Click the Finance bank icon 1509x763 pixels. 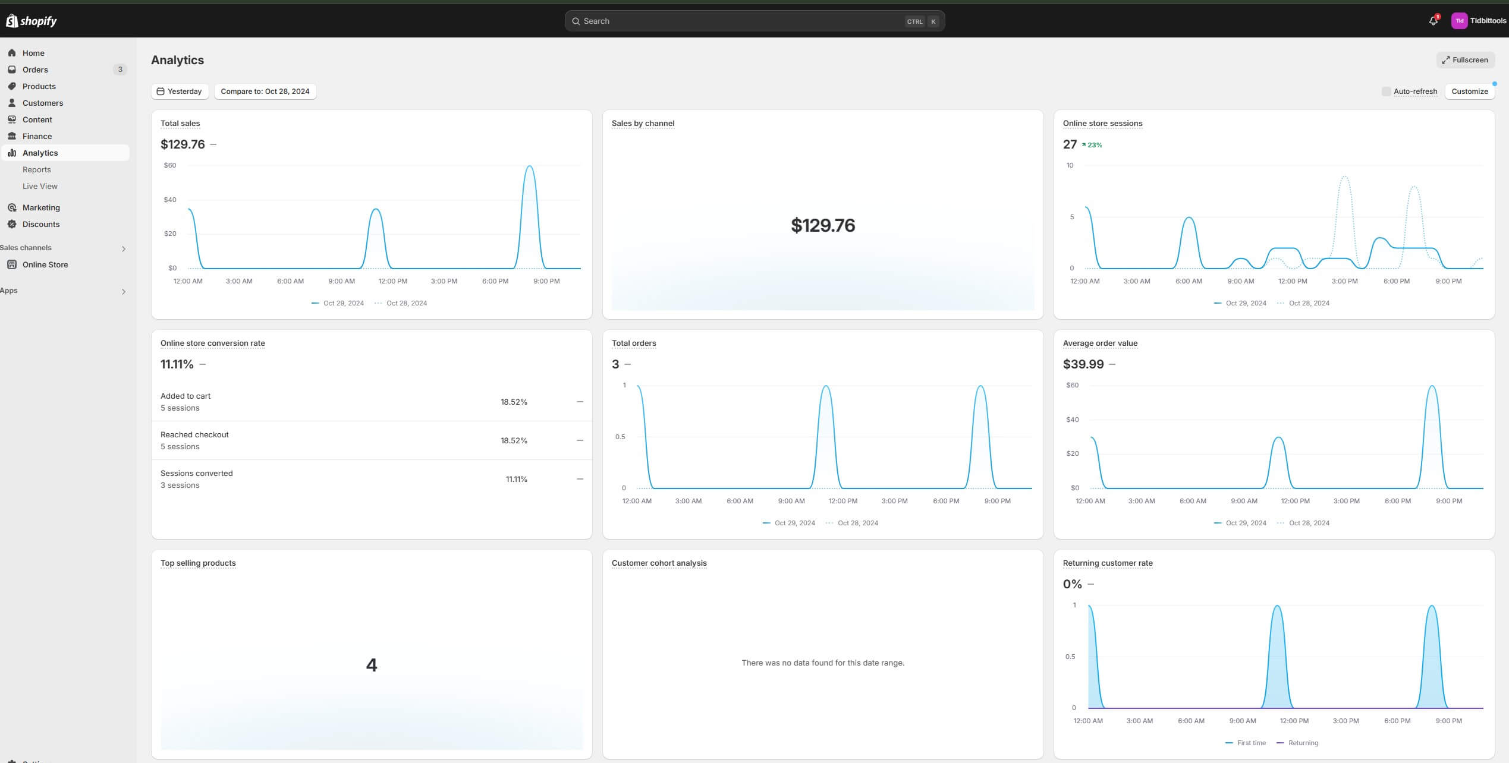[x=12, y=136]
